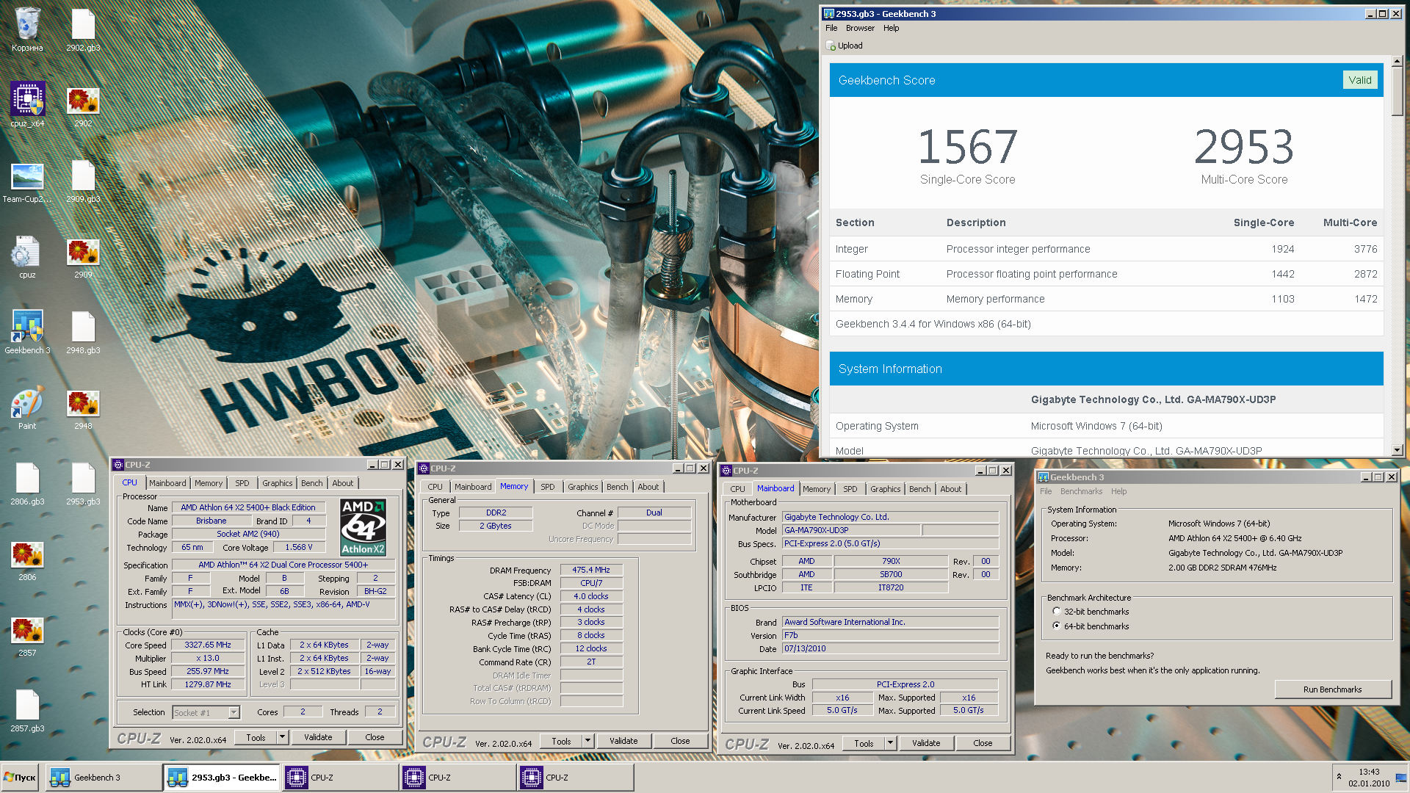Image resolution: width=1410 pixels, height=793 pixels.
Task: Show hidden tray icons arrow
Action: [1339, 776]
